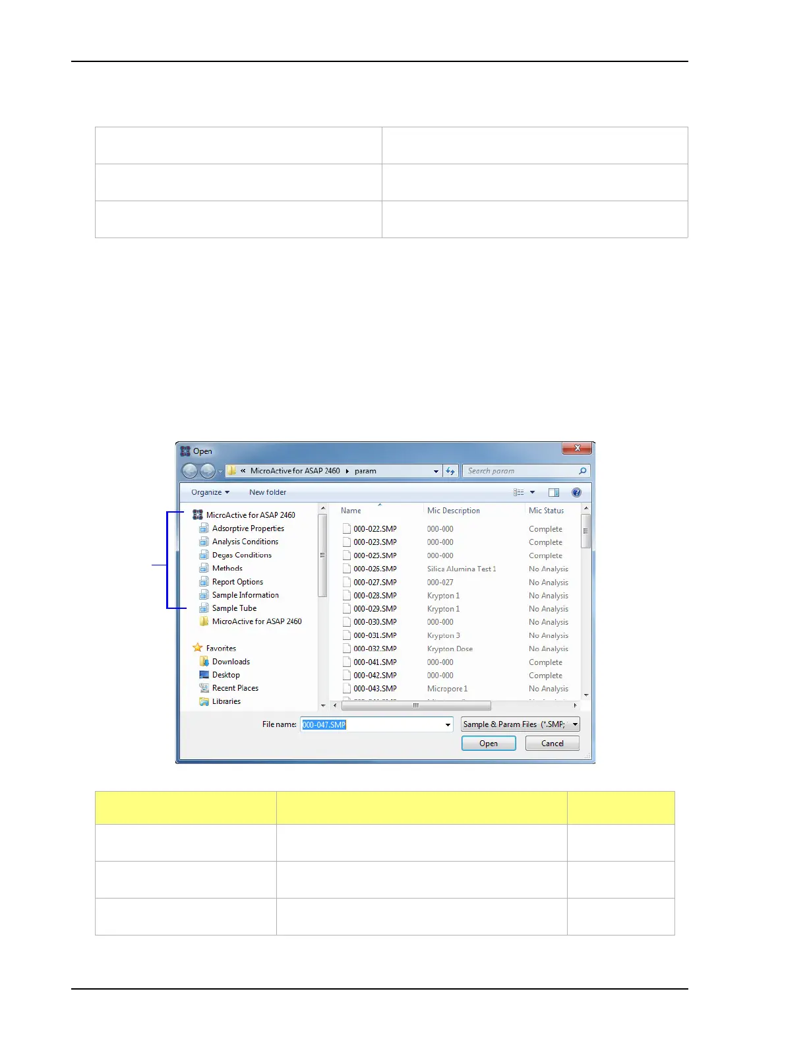This screenshot has width=807, height=1045.
Task: Open the Organize dropdown menu
Action: pos(210,493)
